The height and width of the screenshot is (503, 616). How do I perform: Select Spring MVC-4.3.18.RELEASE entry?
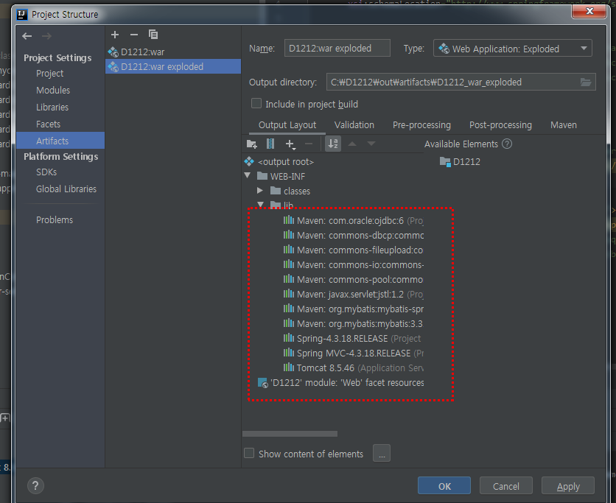pos(353,353)
